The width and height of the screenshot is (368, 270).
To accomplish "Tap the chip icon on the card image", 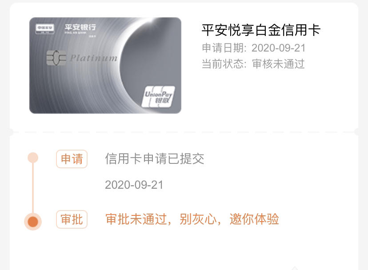I will (56, 58).
